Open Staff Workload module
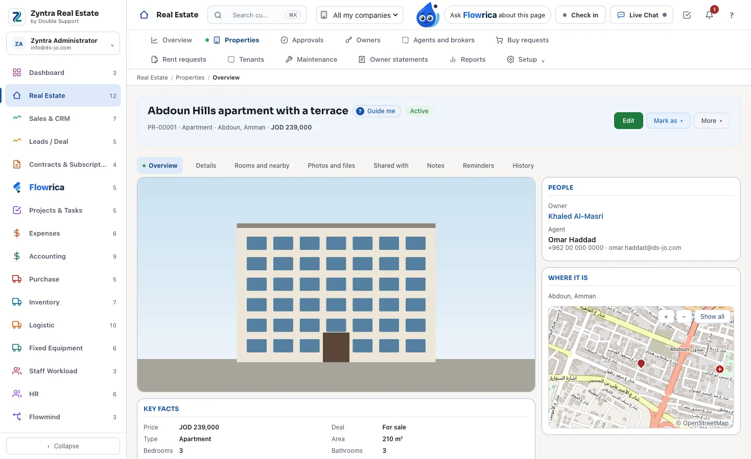 click(x=63, y=371)
